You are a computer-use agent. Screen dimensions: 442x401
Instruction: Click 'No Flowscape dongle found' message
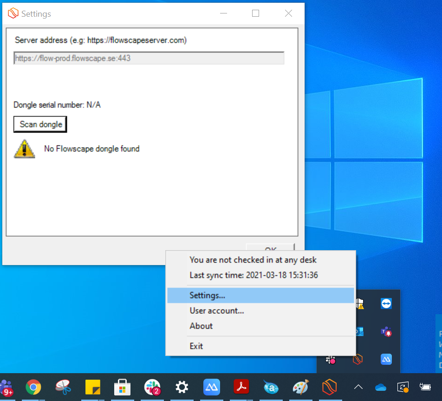click(x=92, y=149)
